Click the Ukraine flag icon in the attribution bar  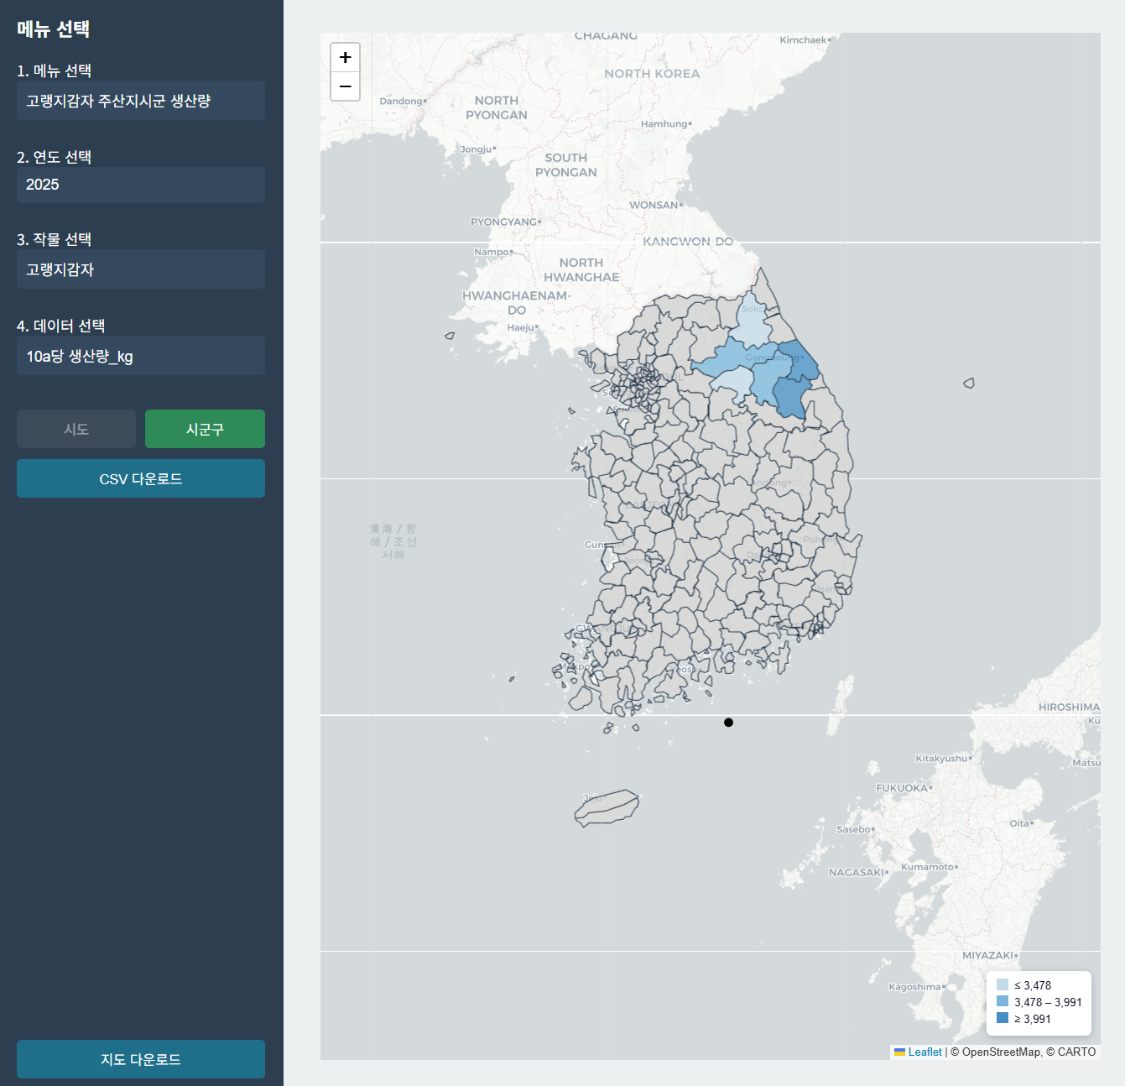pyautogui.click(x=900, y=1052)
